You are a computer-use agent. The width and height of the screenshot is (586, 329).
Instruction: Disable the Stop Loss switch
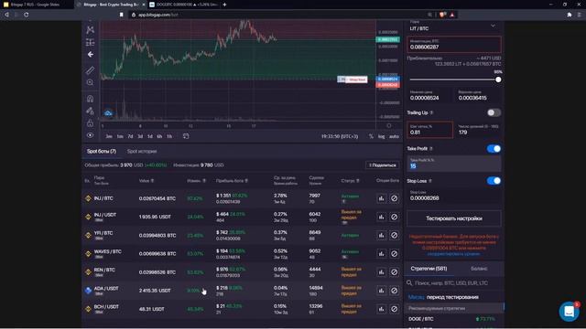click(494, 181)
